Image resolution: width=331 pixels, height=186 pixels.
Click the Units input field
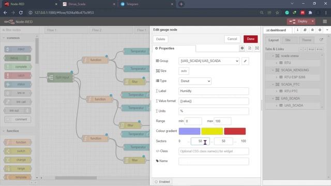click(214, 111)
